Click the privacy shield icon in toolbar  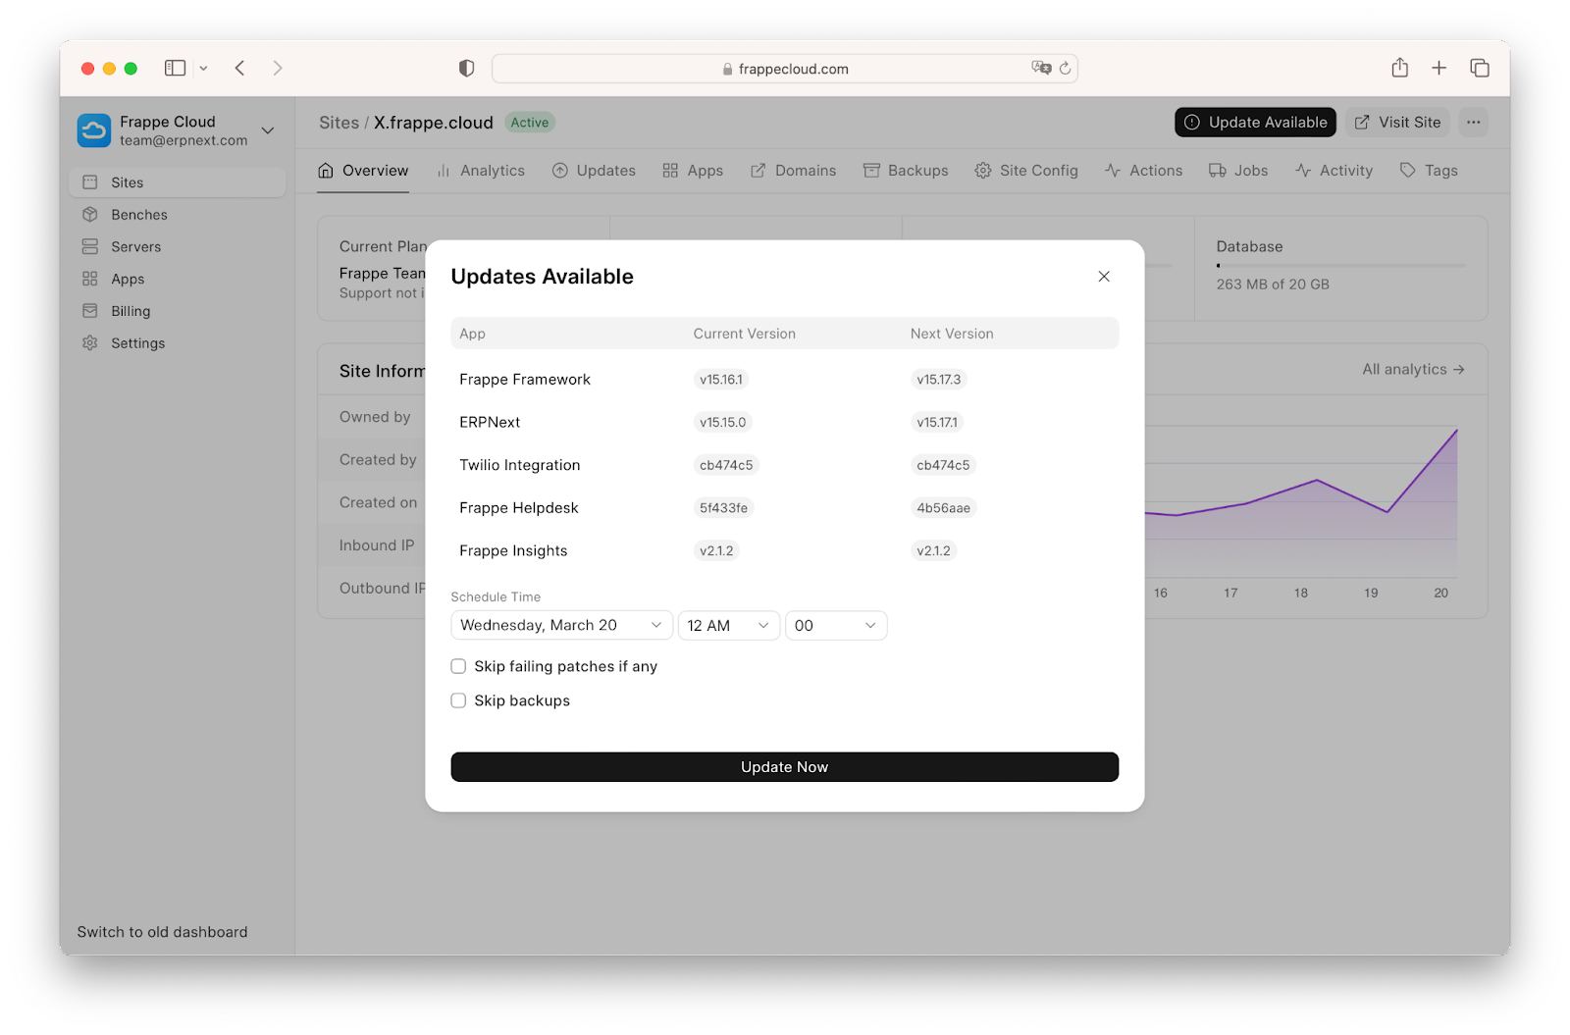click(x=467, y=68)
